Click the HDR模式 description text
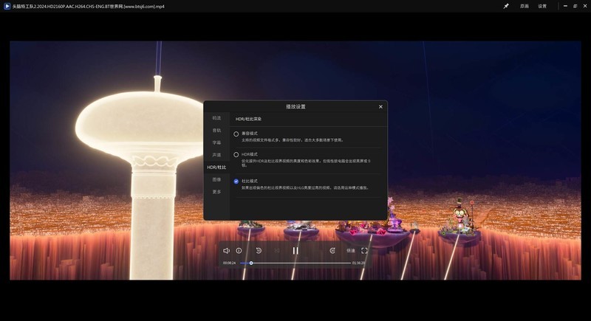This screenshot has height=321, width=591. [x=306, y=163]
